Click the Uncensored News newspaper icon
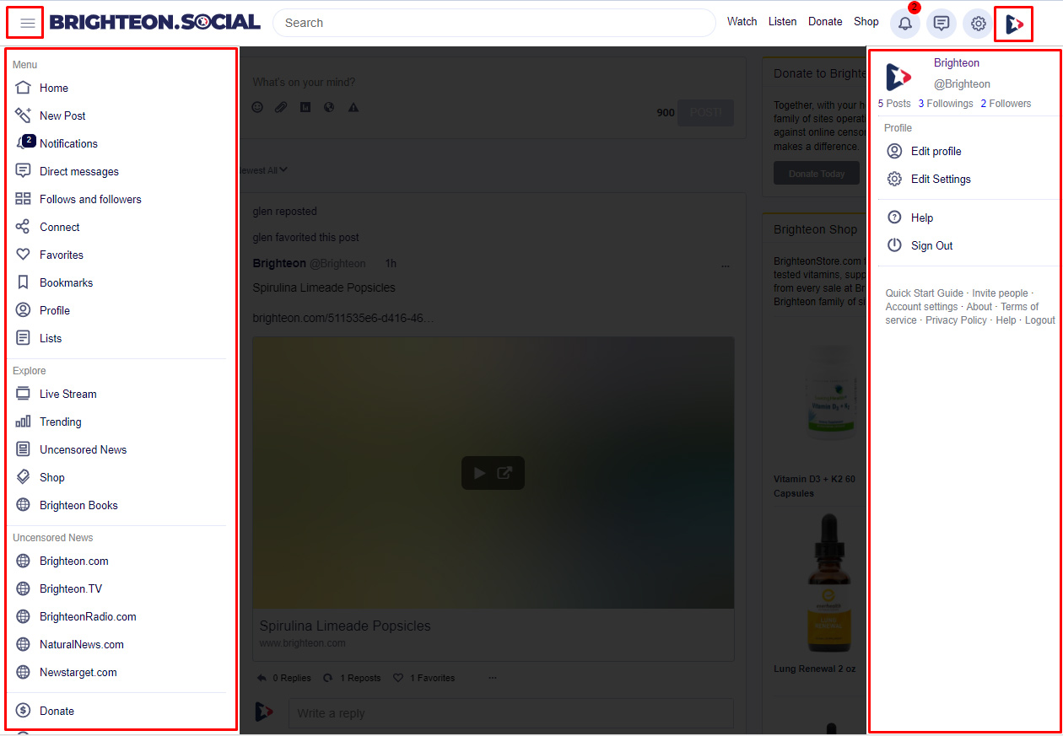Screen dimensions: 1063x736 pyautogui.click(x=23, y=449)
